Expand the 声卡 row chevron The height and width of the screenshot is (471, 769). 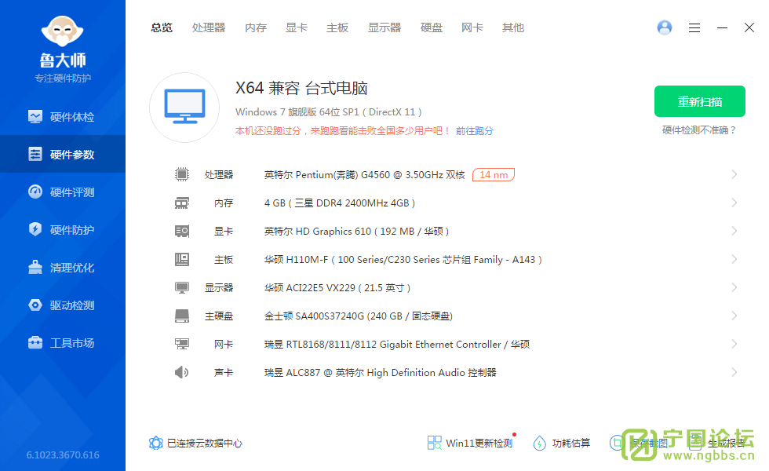[x=734, y=372]
